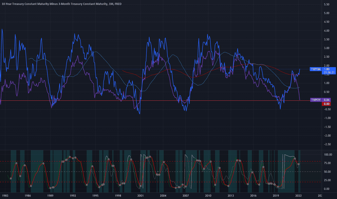Click the 3.50 price scale label
This screenshot has width=337, height=199.
pyautogui.click(x=327, y=39)
